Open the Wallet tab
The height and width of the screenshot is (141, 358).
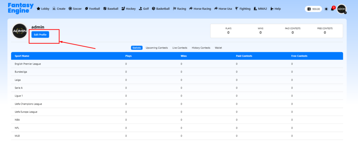[x=218, y=48]
